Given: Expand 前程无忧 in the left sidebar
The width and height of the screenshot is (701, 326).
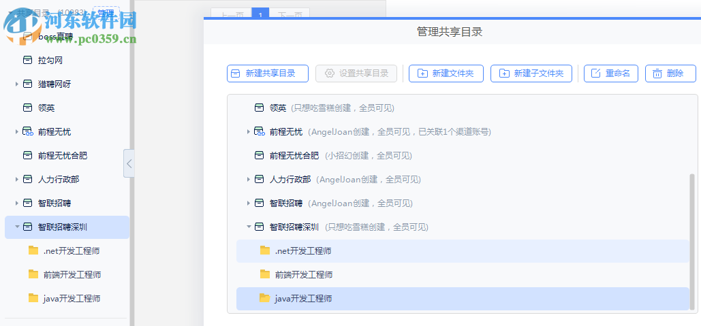Looking at the screenshot, I should (17, 132).
